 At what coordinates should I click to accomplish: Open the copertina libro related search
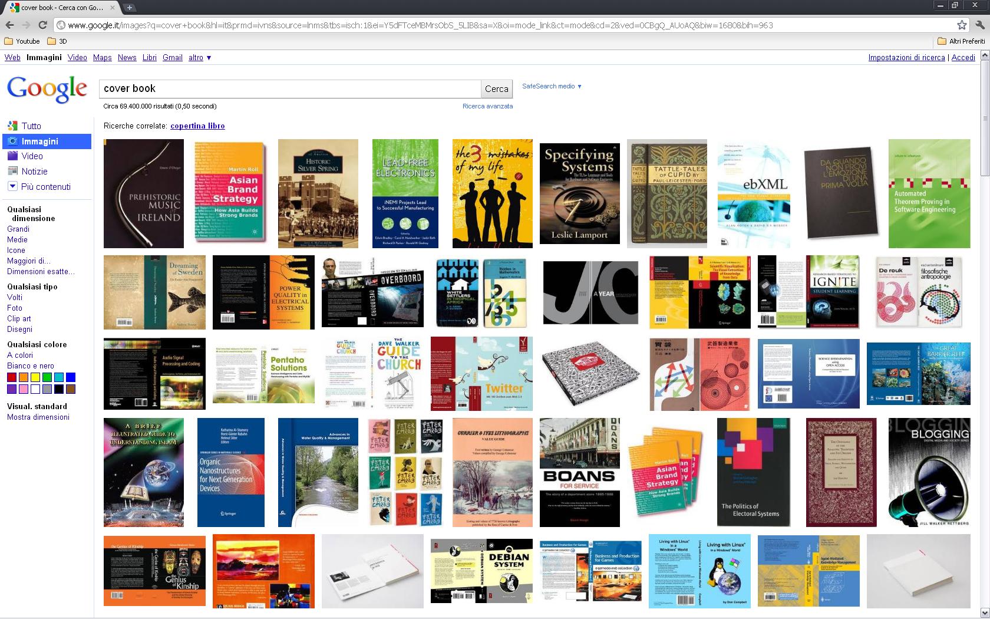coord(197,126)
